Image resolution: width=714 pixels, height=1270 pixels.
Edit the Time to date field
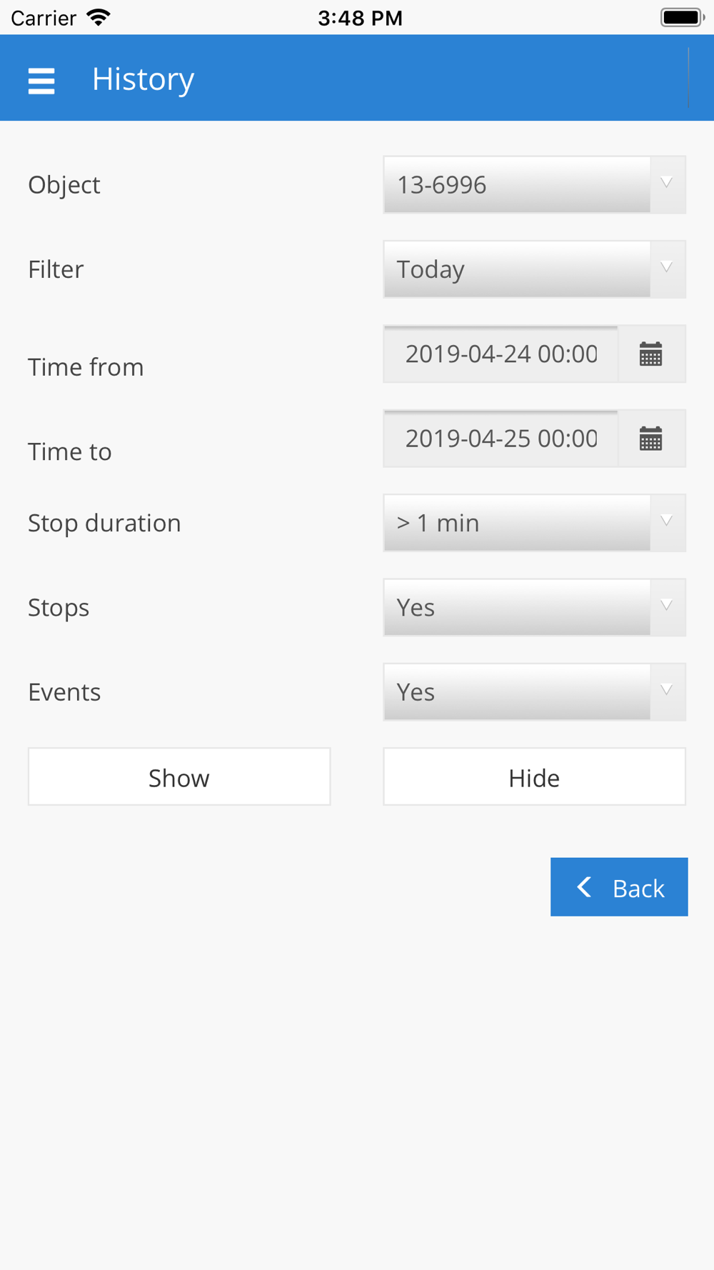(x=501, y=439)
